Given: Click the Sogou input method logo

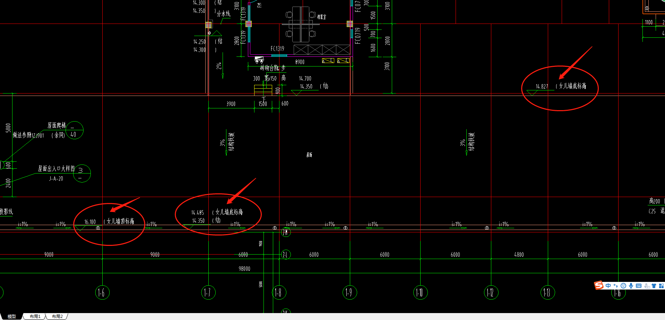Looking at the screenshot, I should tap(599, 285).
